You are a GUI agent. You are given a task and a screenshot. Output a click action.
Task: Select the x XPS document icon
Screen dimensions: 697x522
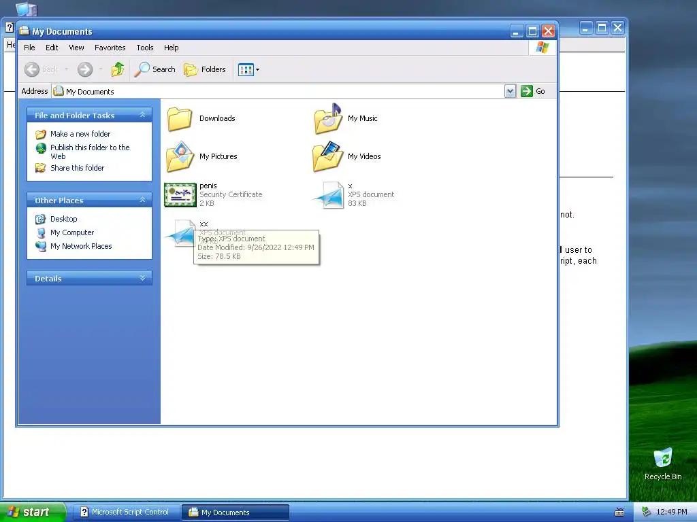point(329,195)
